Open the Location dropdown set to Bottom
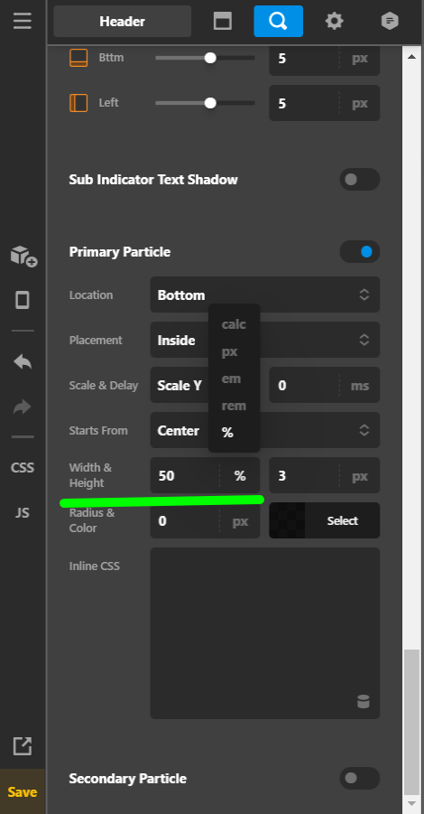 pyautogui.click(x=265, y=295)
